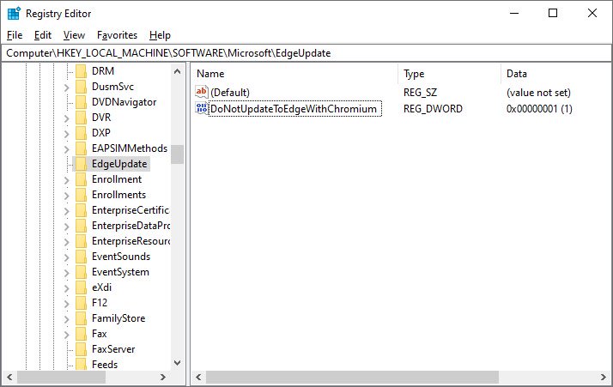This screenshot has height=387, width=613.
Task: Click the DVR folder icon
Action: 81,118
